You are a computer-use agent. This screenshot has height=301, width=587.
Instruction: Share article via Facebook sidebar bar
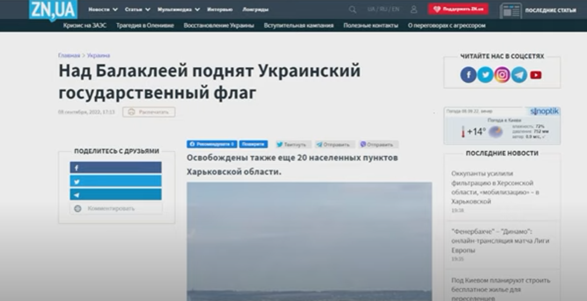click(x=116, y=168)
